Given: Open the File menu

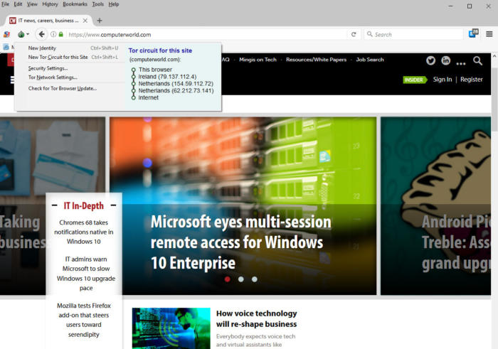Looking at the screenshot, I should [x=6, y=4].
